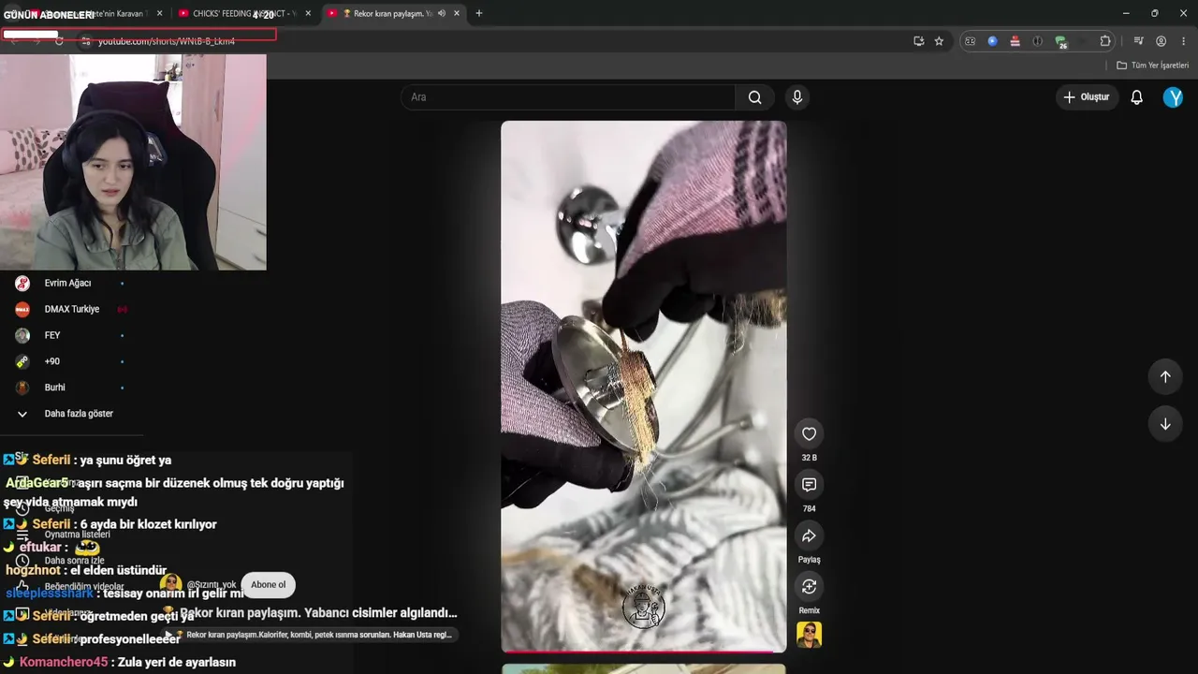Click the install app icon in address bar

pos(919,41)
